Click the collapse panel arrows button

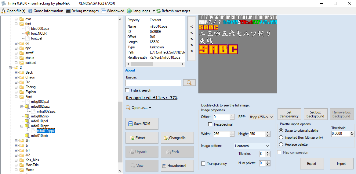pos(192,39)
